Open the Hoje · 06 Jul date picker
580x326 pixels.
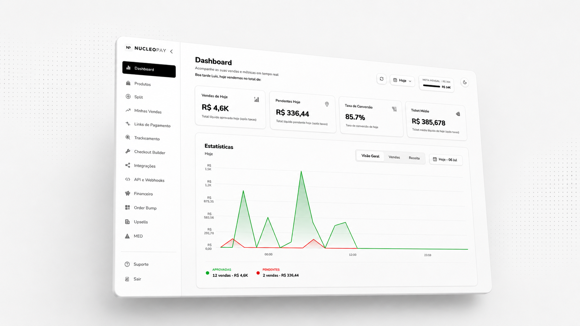click(x=446, y=160)
